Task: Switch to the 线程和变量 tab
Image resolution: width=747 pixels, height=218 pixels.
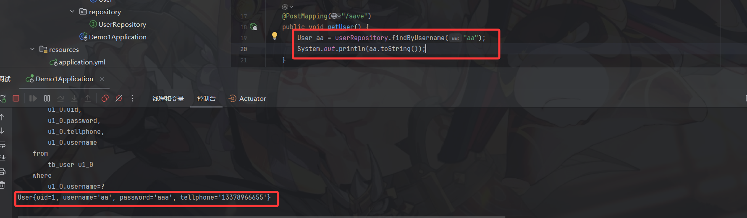Action: 168,98
